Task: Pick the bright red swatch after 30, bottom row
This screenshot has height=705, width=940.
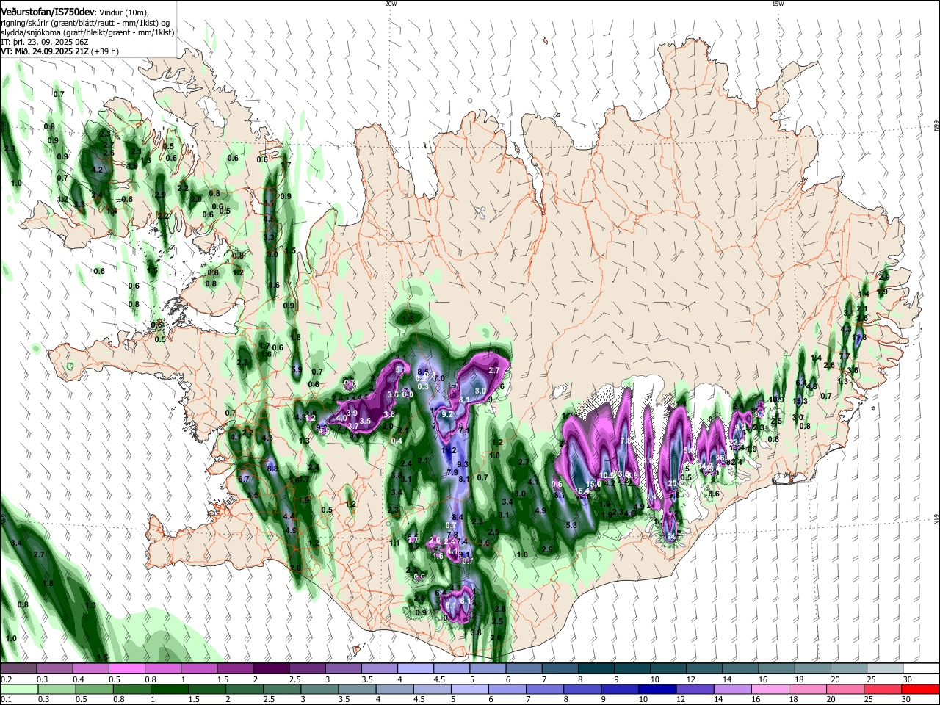Action: [x=921, y=690]
